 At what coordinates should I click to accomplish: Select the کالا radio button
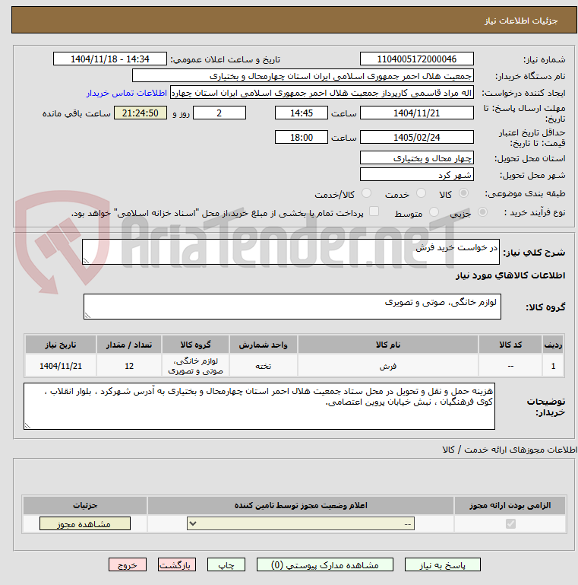point(463,193)
